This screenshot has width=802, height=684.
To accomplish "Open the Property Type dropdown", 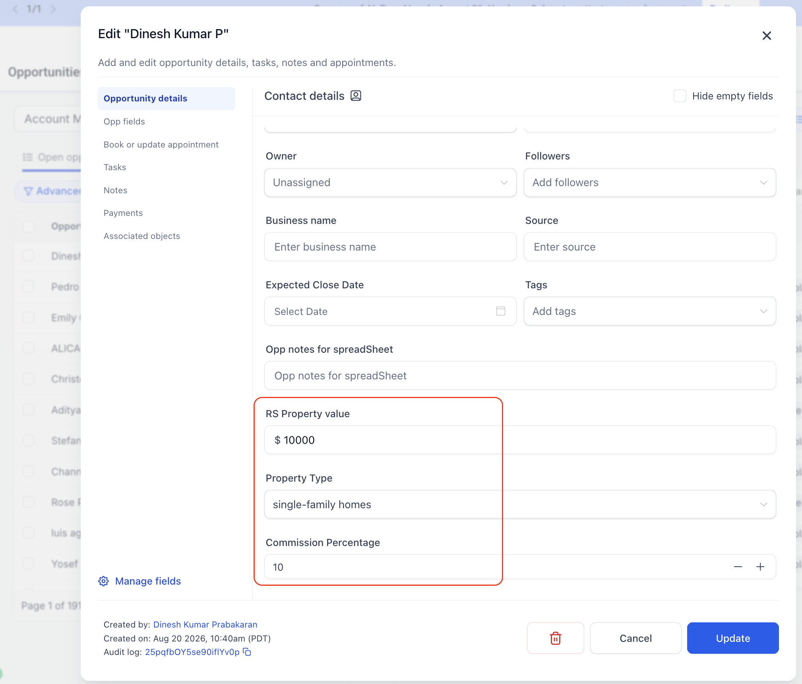I will (x=520, y=504).
